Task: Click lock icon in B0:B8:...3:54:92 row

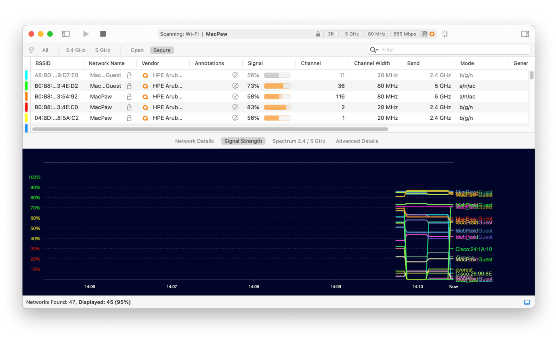Action: (129, 96)
